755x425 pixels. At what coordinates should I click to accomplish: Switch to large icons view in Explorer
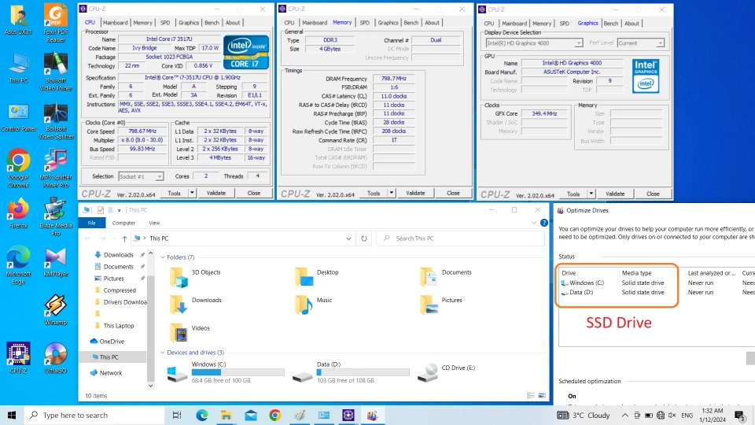pos(542,396)
